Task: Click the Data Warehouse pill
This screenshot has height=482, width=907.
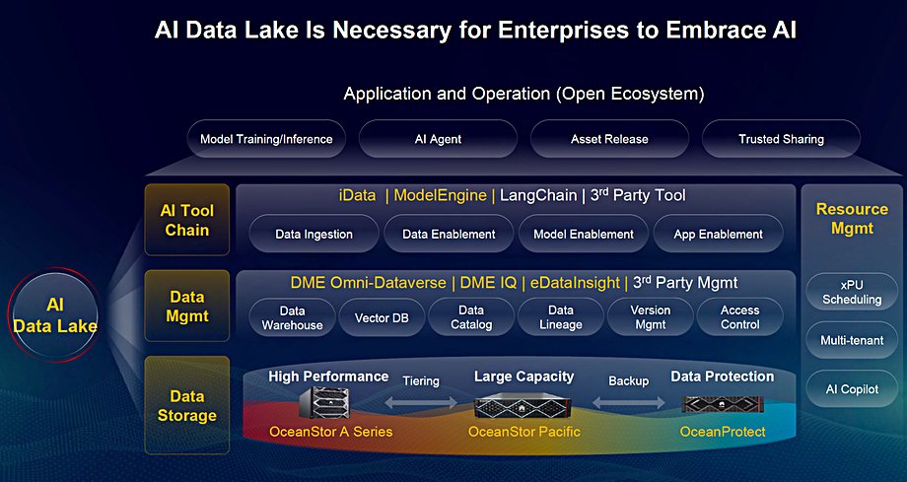Action: pyautogui.click(x=292, y=317)
